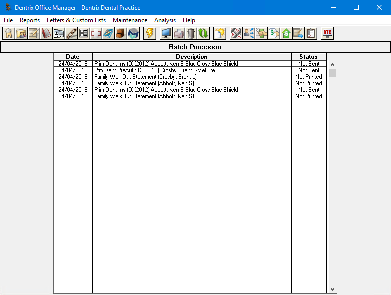Open the red cross toolbar icon

click(x=96, y=33)
